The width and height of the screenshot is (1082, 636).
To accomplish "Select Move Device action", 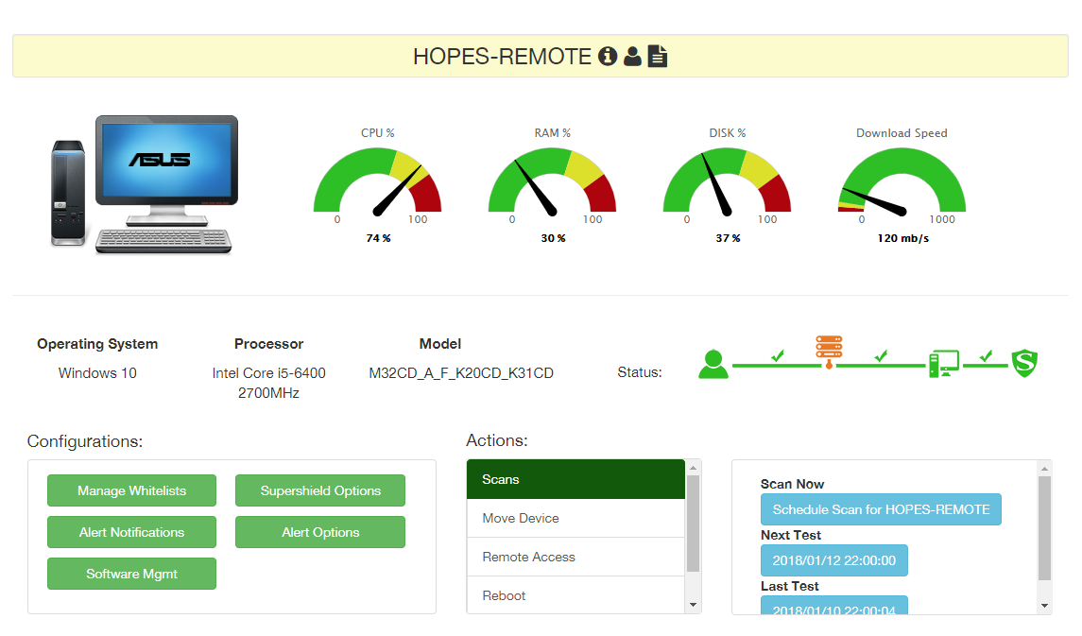I will coord(575,518).
